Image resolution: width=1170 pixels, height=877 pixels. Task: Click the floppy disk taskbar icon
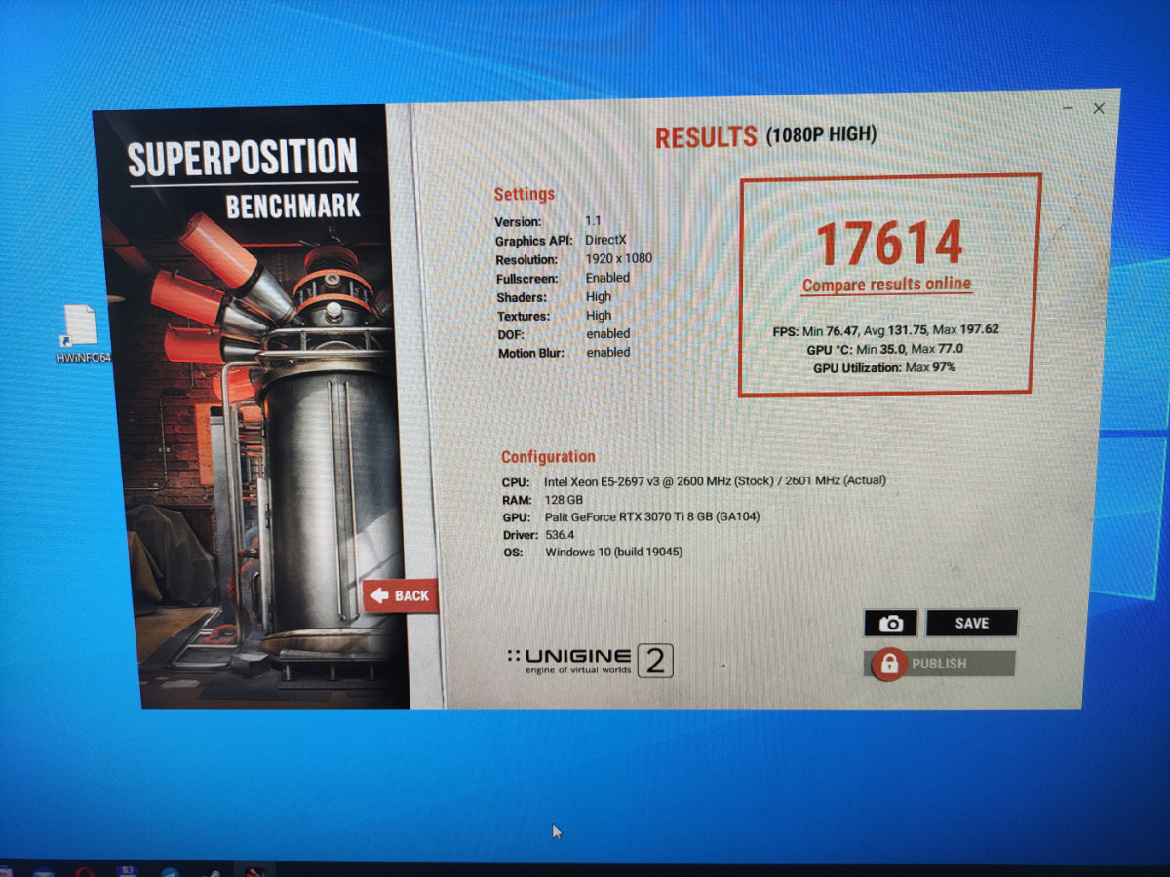tap(127, 871)
